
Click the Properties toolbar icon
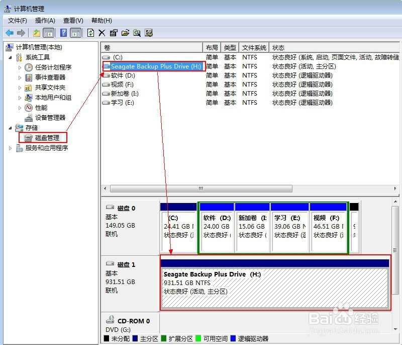point(114,33)
